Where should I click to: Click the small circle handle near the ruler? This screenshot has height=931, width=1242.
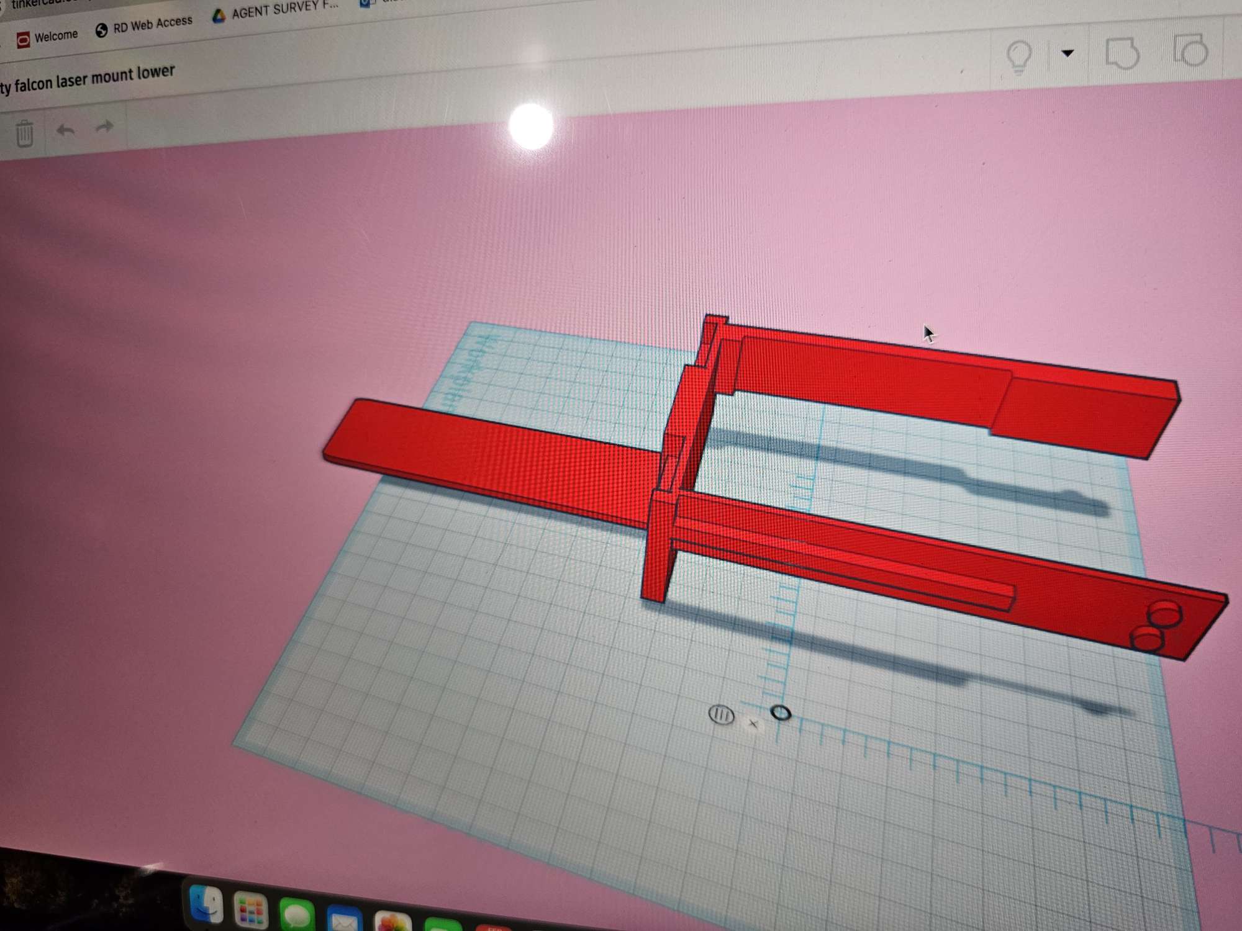tap(781, 714)
